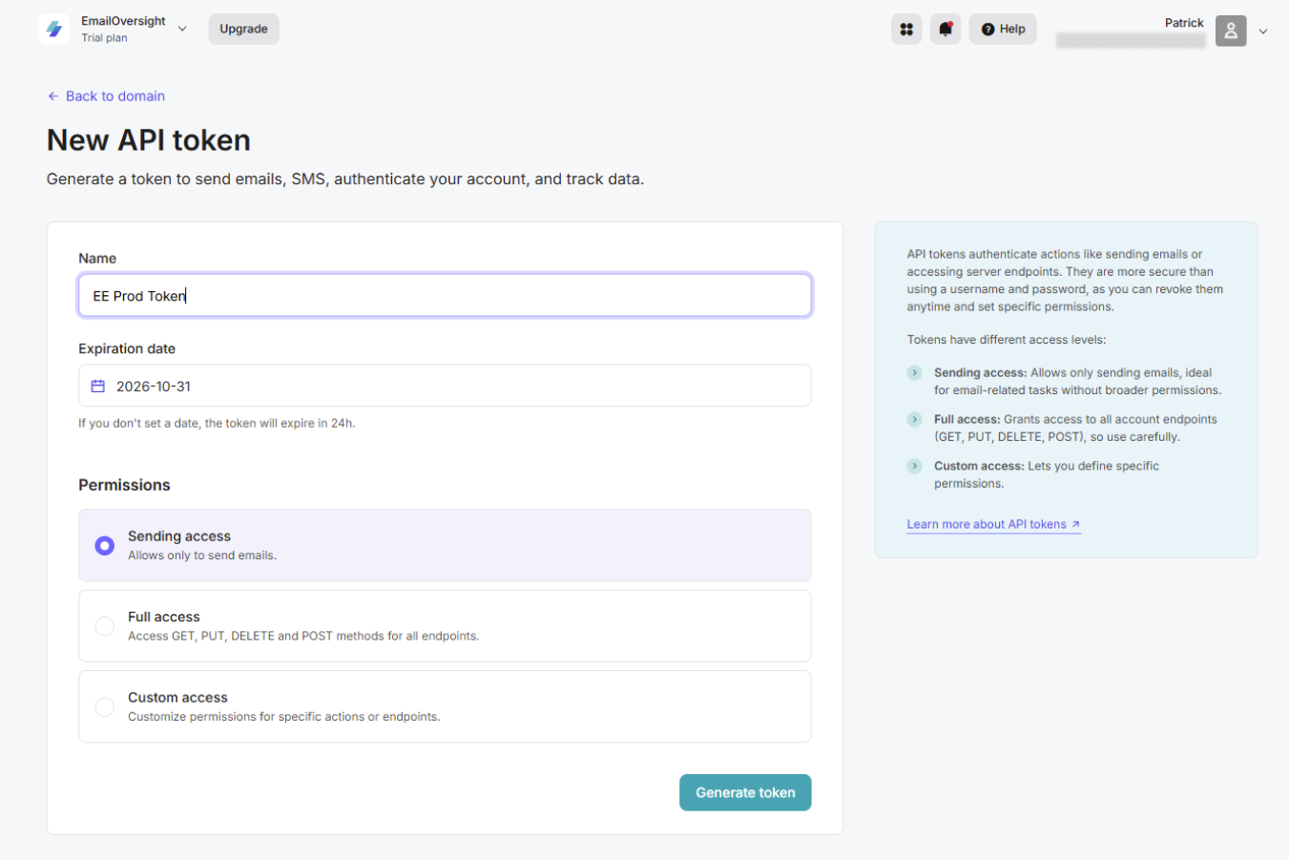The width and height of the screenshot is (1289, 860).
Task: Click the Full access chevron bullet icon
Action: pos(914,420)
